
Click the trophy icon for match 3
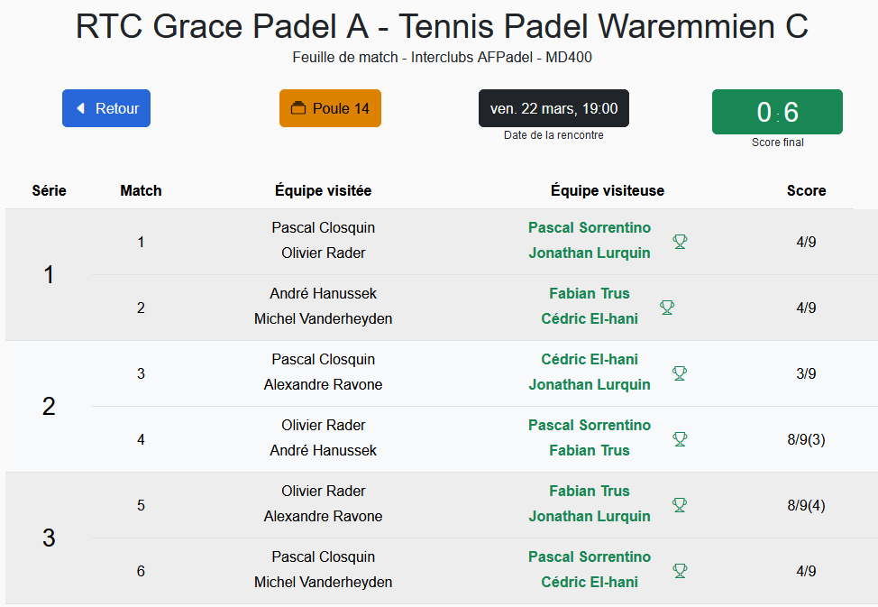pyautogui.click(x=680, y=372)
